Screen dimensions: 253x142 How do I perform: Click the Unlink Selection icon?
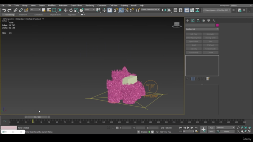point(21,10)
